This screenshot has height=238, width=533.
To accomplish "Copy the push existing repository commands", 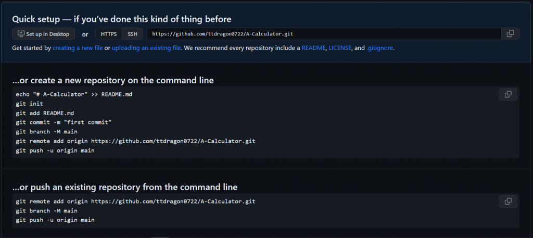I will 508,201.
